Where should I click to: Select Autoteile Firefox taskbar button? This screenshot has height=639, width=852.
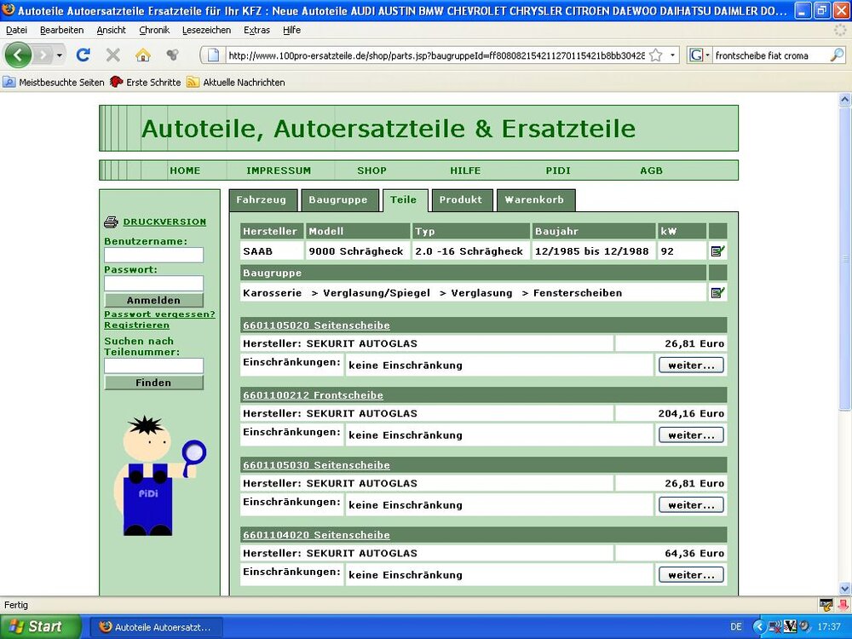coord(156,627)
